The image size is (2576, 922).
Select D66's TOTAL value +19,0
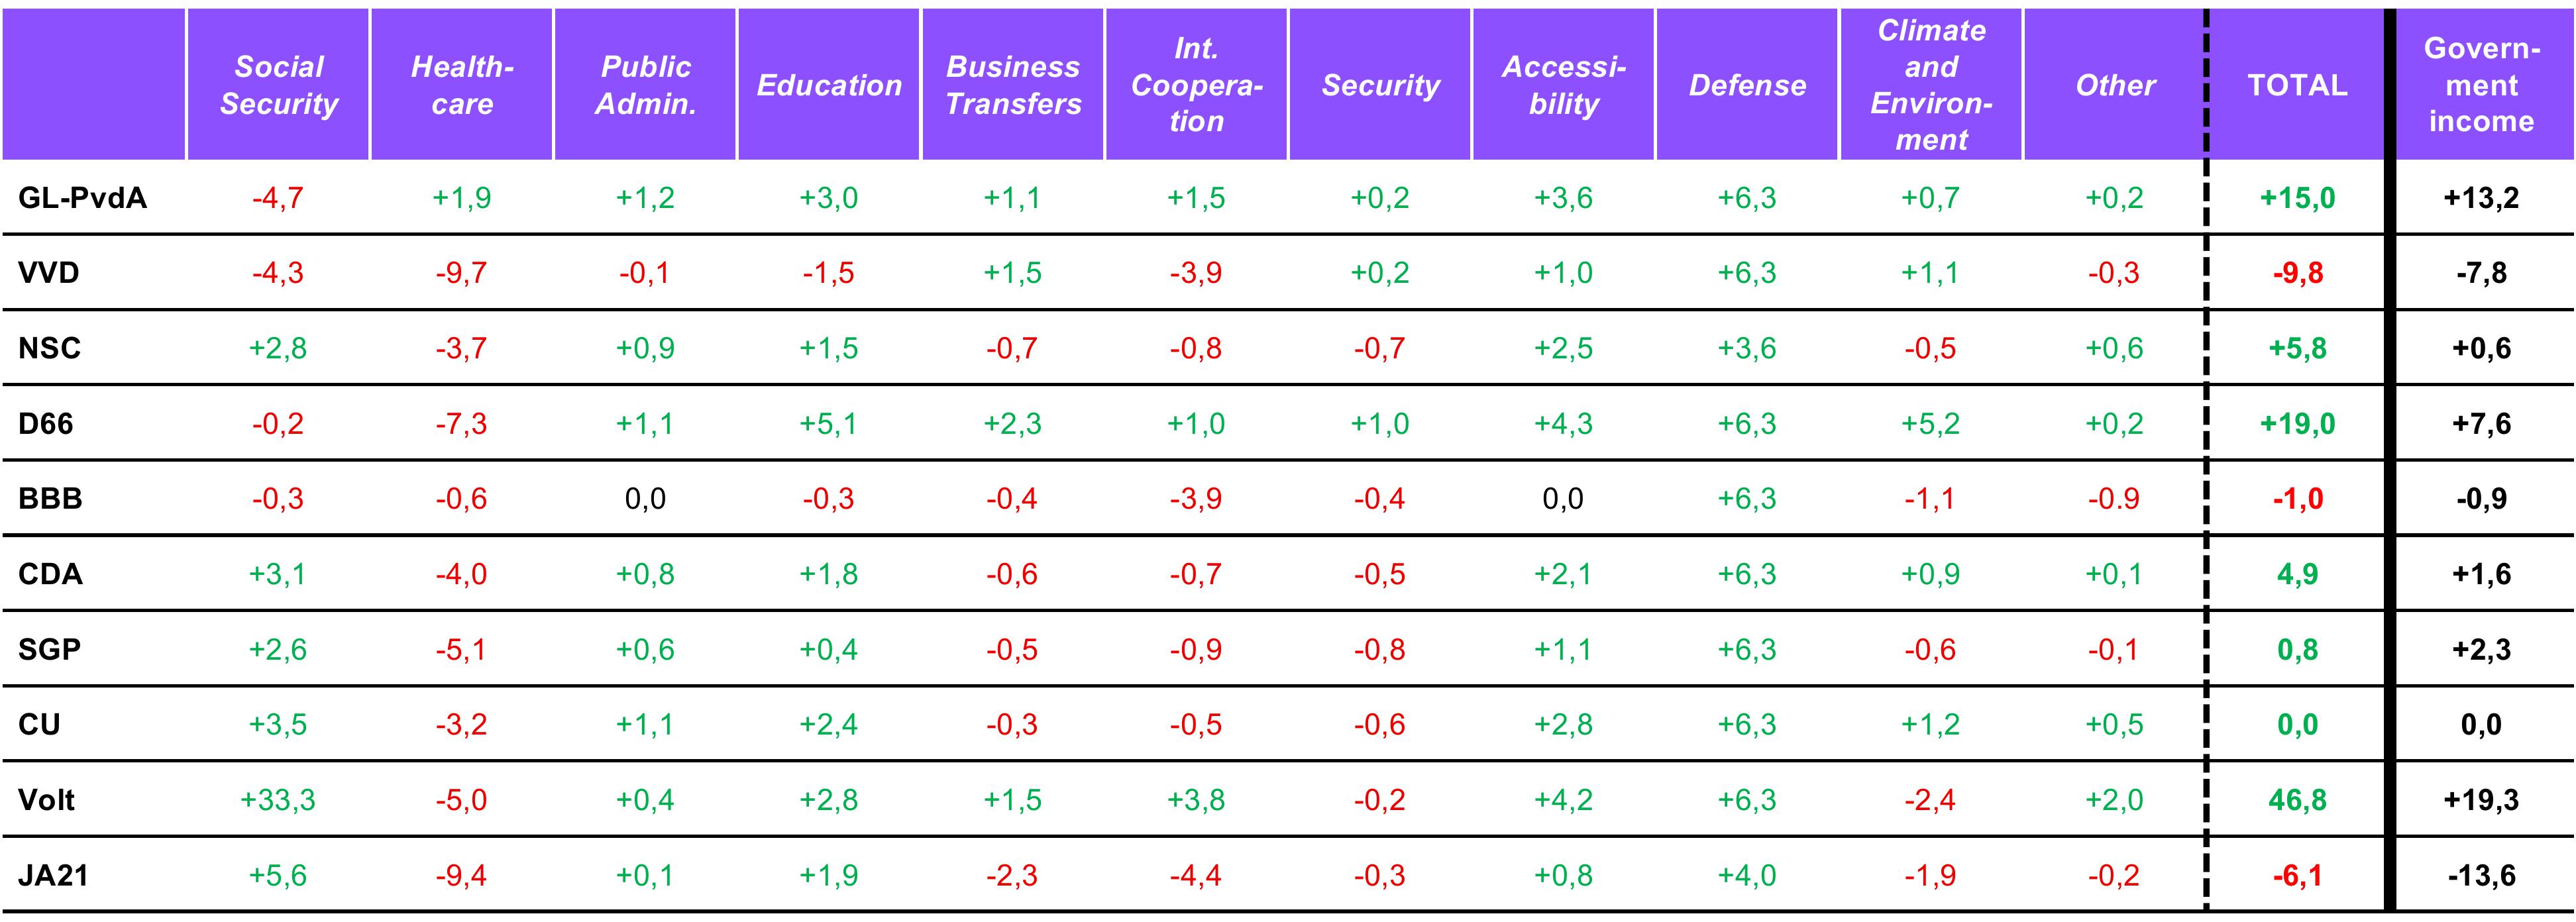coord(2297,424)
